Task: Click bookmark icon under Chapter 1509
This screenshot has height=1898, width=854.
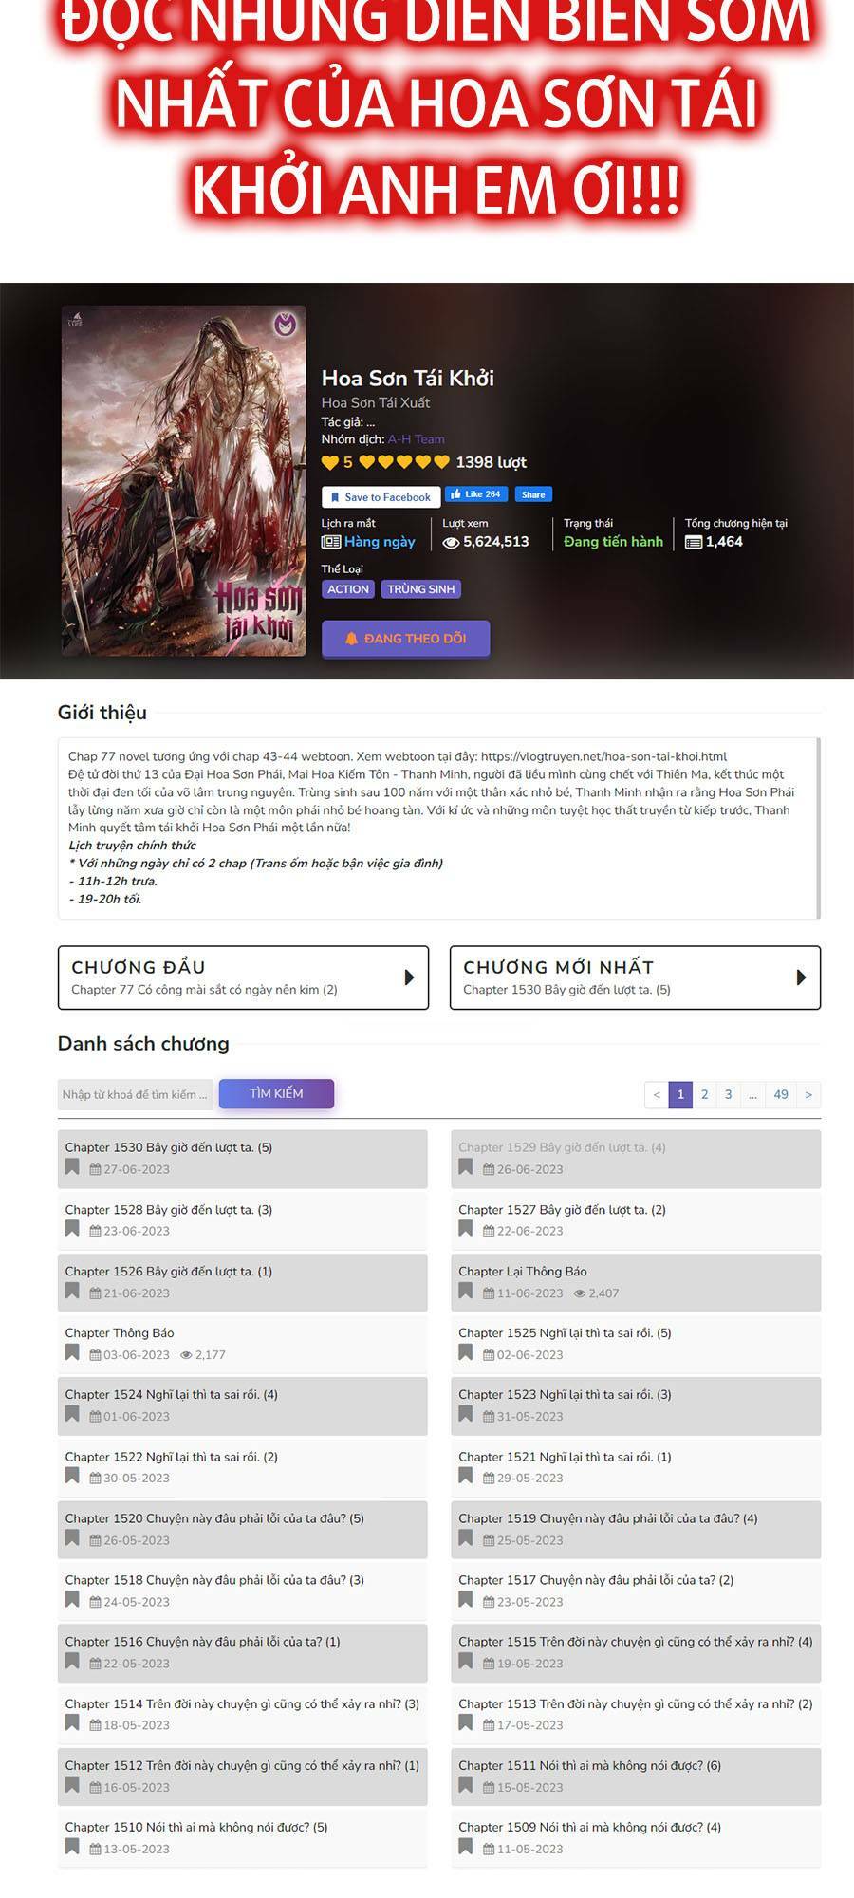Action: (x=465, y=1847)
